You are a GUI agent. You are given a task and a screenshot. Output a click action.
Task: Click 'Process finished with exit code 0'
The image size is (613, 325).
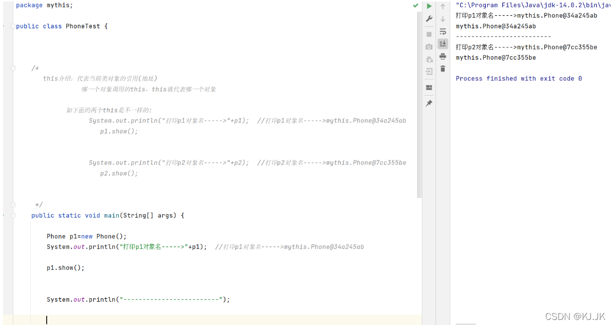click(x=519, y=78)
